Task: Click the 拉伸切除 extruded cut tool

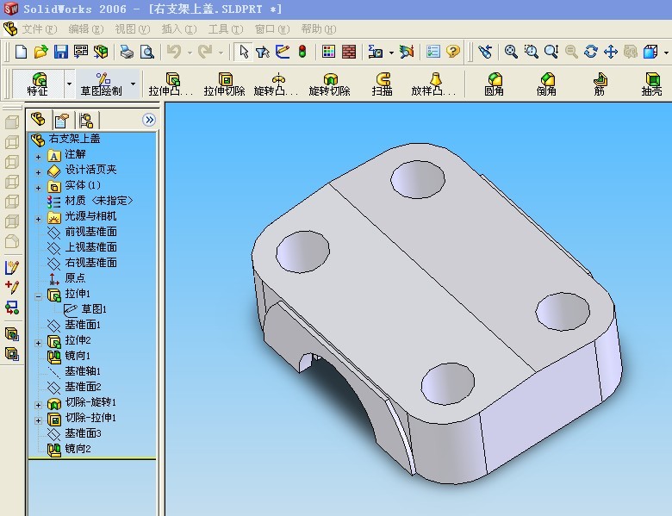Action: pyautogui.click(x=225, y=84)
